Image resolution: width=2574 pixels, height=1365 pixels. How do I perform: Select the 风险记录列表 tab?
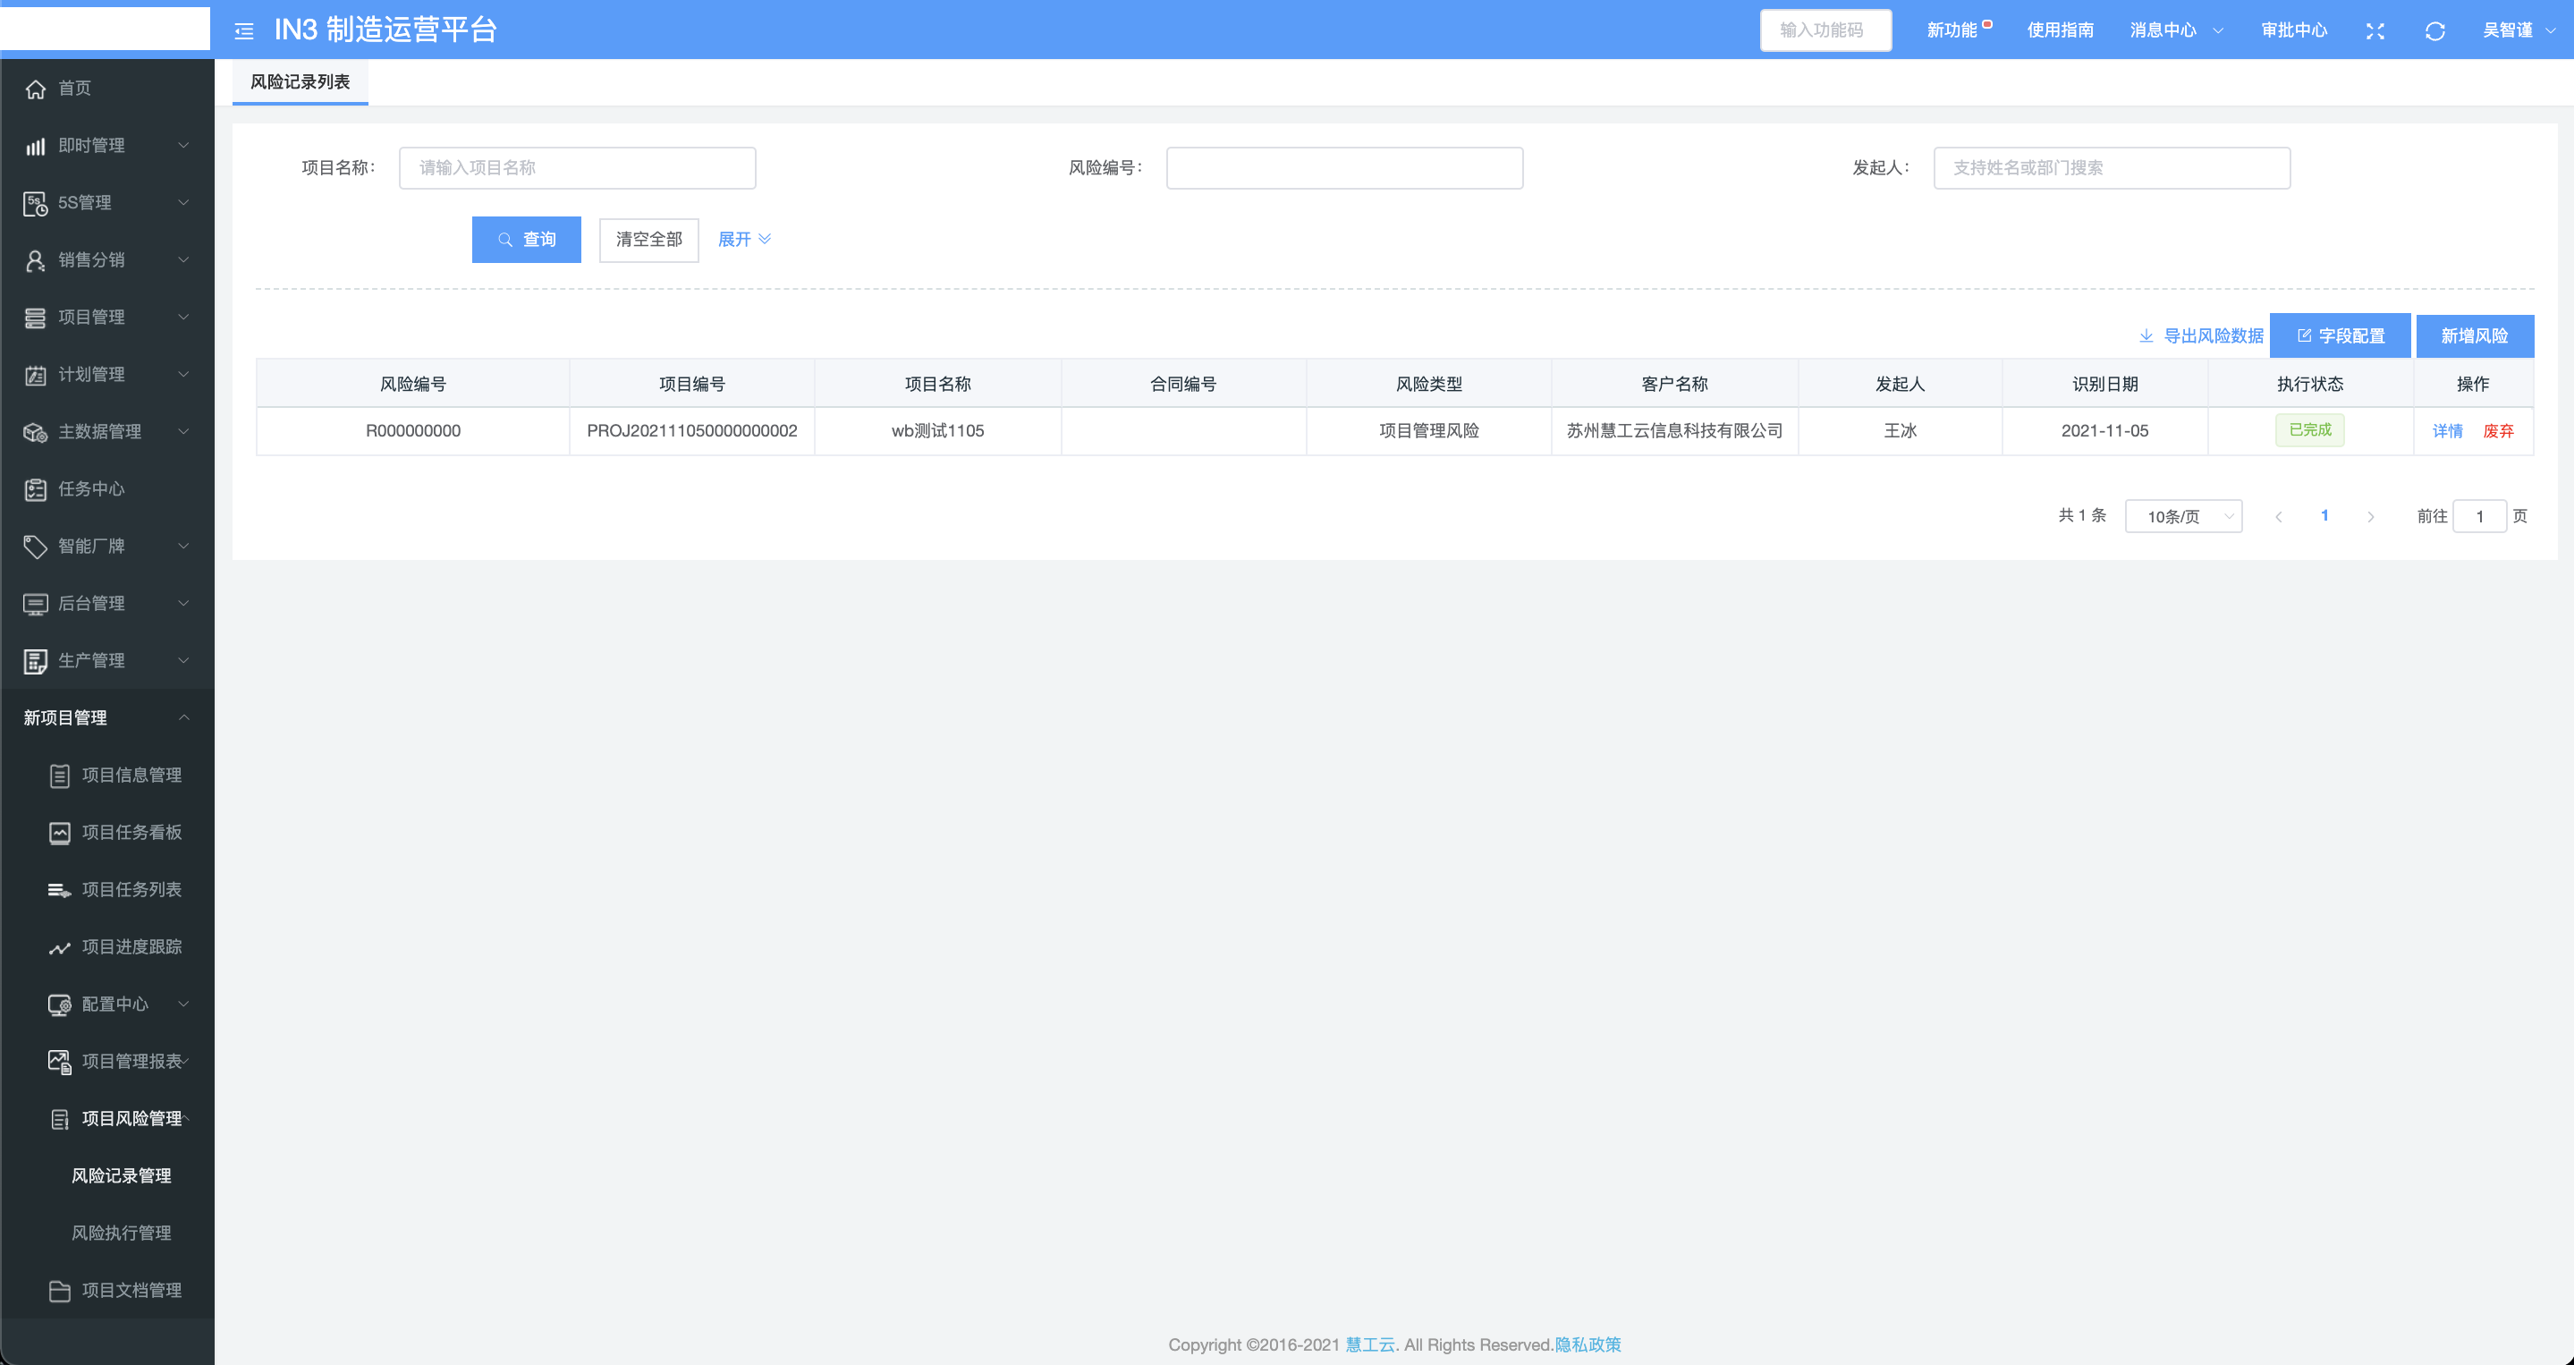click(x=300, y=82)
